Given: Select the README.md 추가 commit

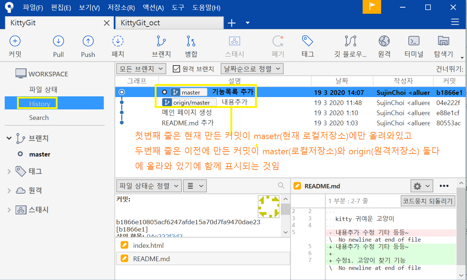Looking at the screenshot, I should [290, 123].
